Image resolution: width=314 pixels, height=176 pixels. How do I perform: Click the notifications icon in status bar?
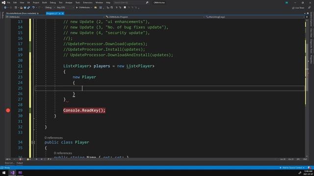[x=310, y=168]
